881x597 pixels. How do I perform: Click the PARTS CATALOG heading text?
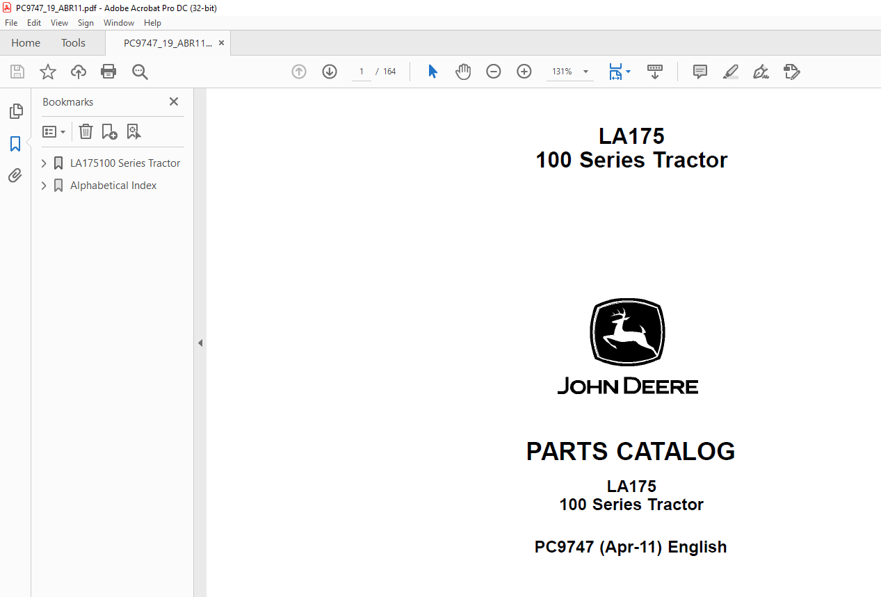point(631,452)
